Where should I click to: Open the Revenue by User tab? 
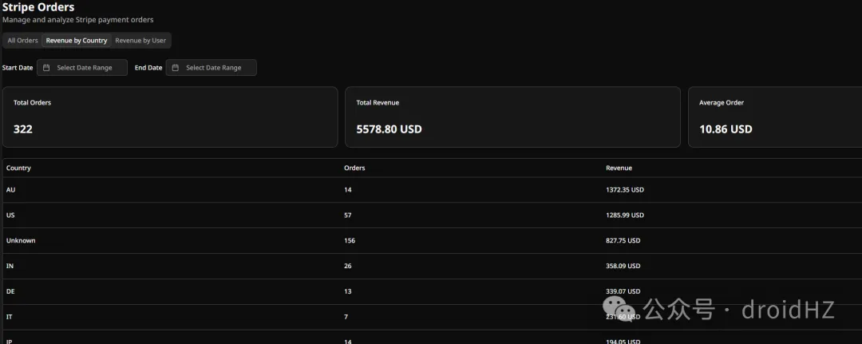click(140, 41)
